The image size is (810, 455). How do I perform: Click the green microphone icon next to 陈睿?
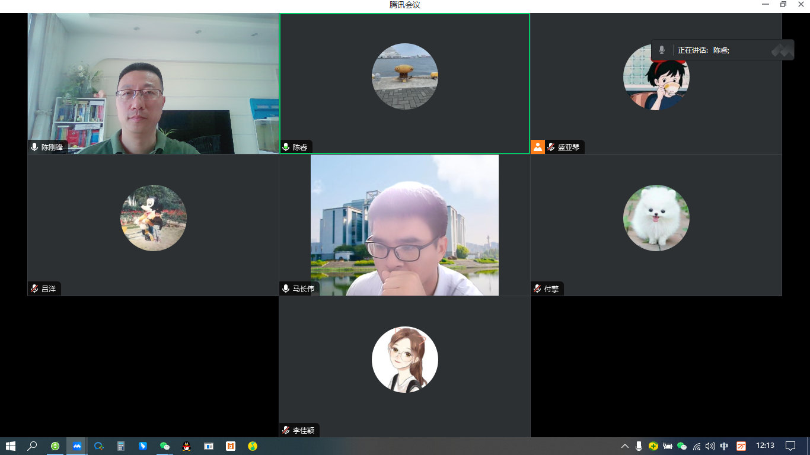[x=286, y=147]
